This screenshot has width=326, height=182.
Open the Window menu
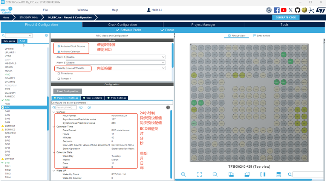pyautogui.click(x=83, y=10)
